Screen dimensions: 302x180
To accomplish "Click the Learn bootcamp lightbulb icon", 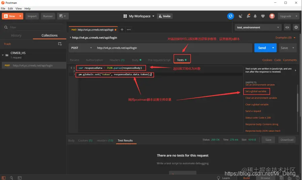I will (218, 178).
